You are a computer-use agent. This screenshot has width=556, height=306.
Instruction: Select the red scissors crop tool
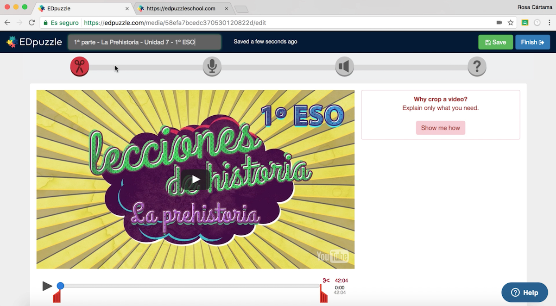pos(80,67)
